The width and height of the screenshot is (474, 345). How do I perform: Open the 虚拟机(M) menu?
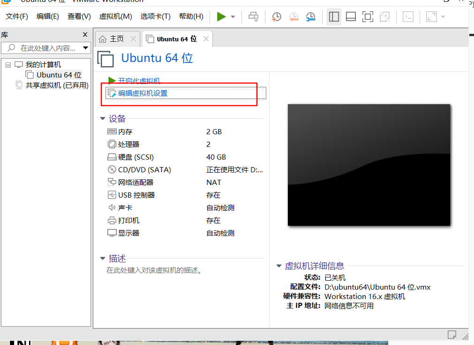[x=115, y=16]
